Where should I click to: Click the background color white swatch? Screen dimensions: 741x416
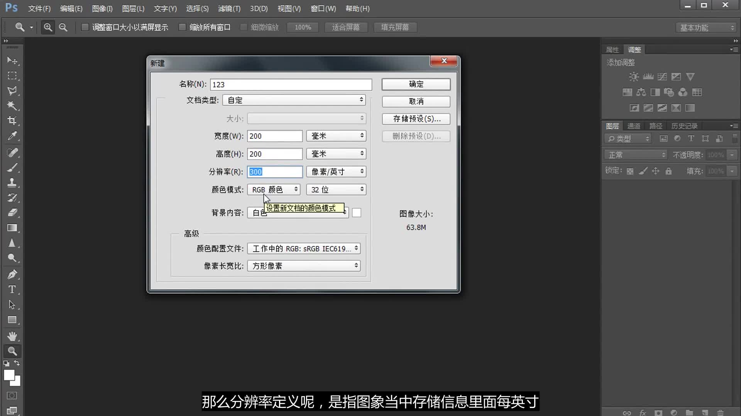coord(356,213)
